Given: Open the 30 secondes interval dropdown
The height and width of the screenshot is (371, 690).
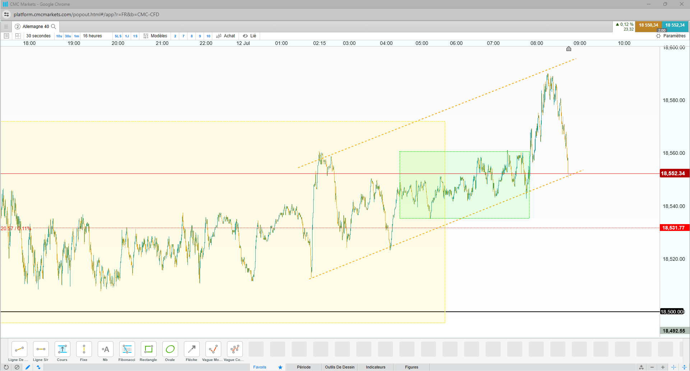Looking at the screenshot, I should click(38, 36).
